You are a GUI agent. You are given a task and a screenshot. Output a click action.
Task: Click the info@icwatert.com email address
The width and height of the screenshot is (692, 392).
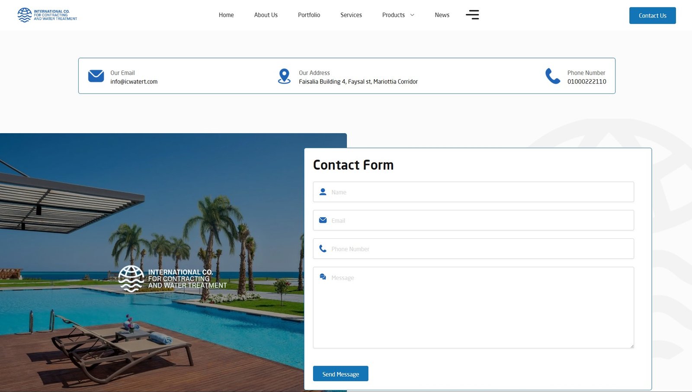134,82
